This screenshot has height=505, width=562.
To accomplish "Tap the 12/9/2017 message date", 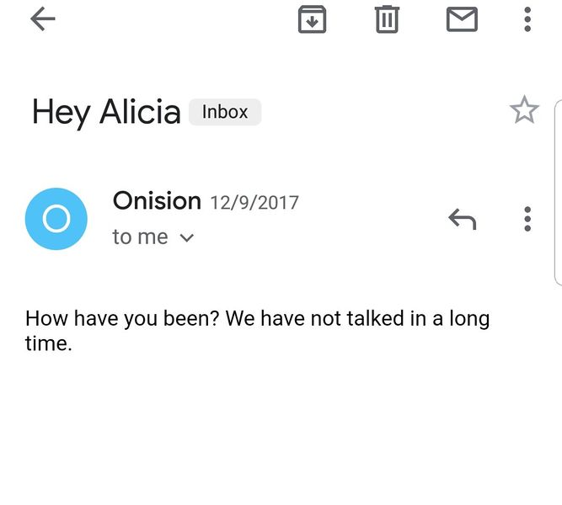I will pos(254,203).
